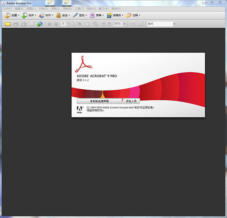Click the zoom in plus button

[x=110, y=23]
